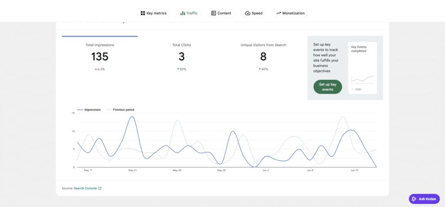Go to the Monetization tab
Viewport: 445px width, 207px height.
(x=290, y=13)
